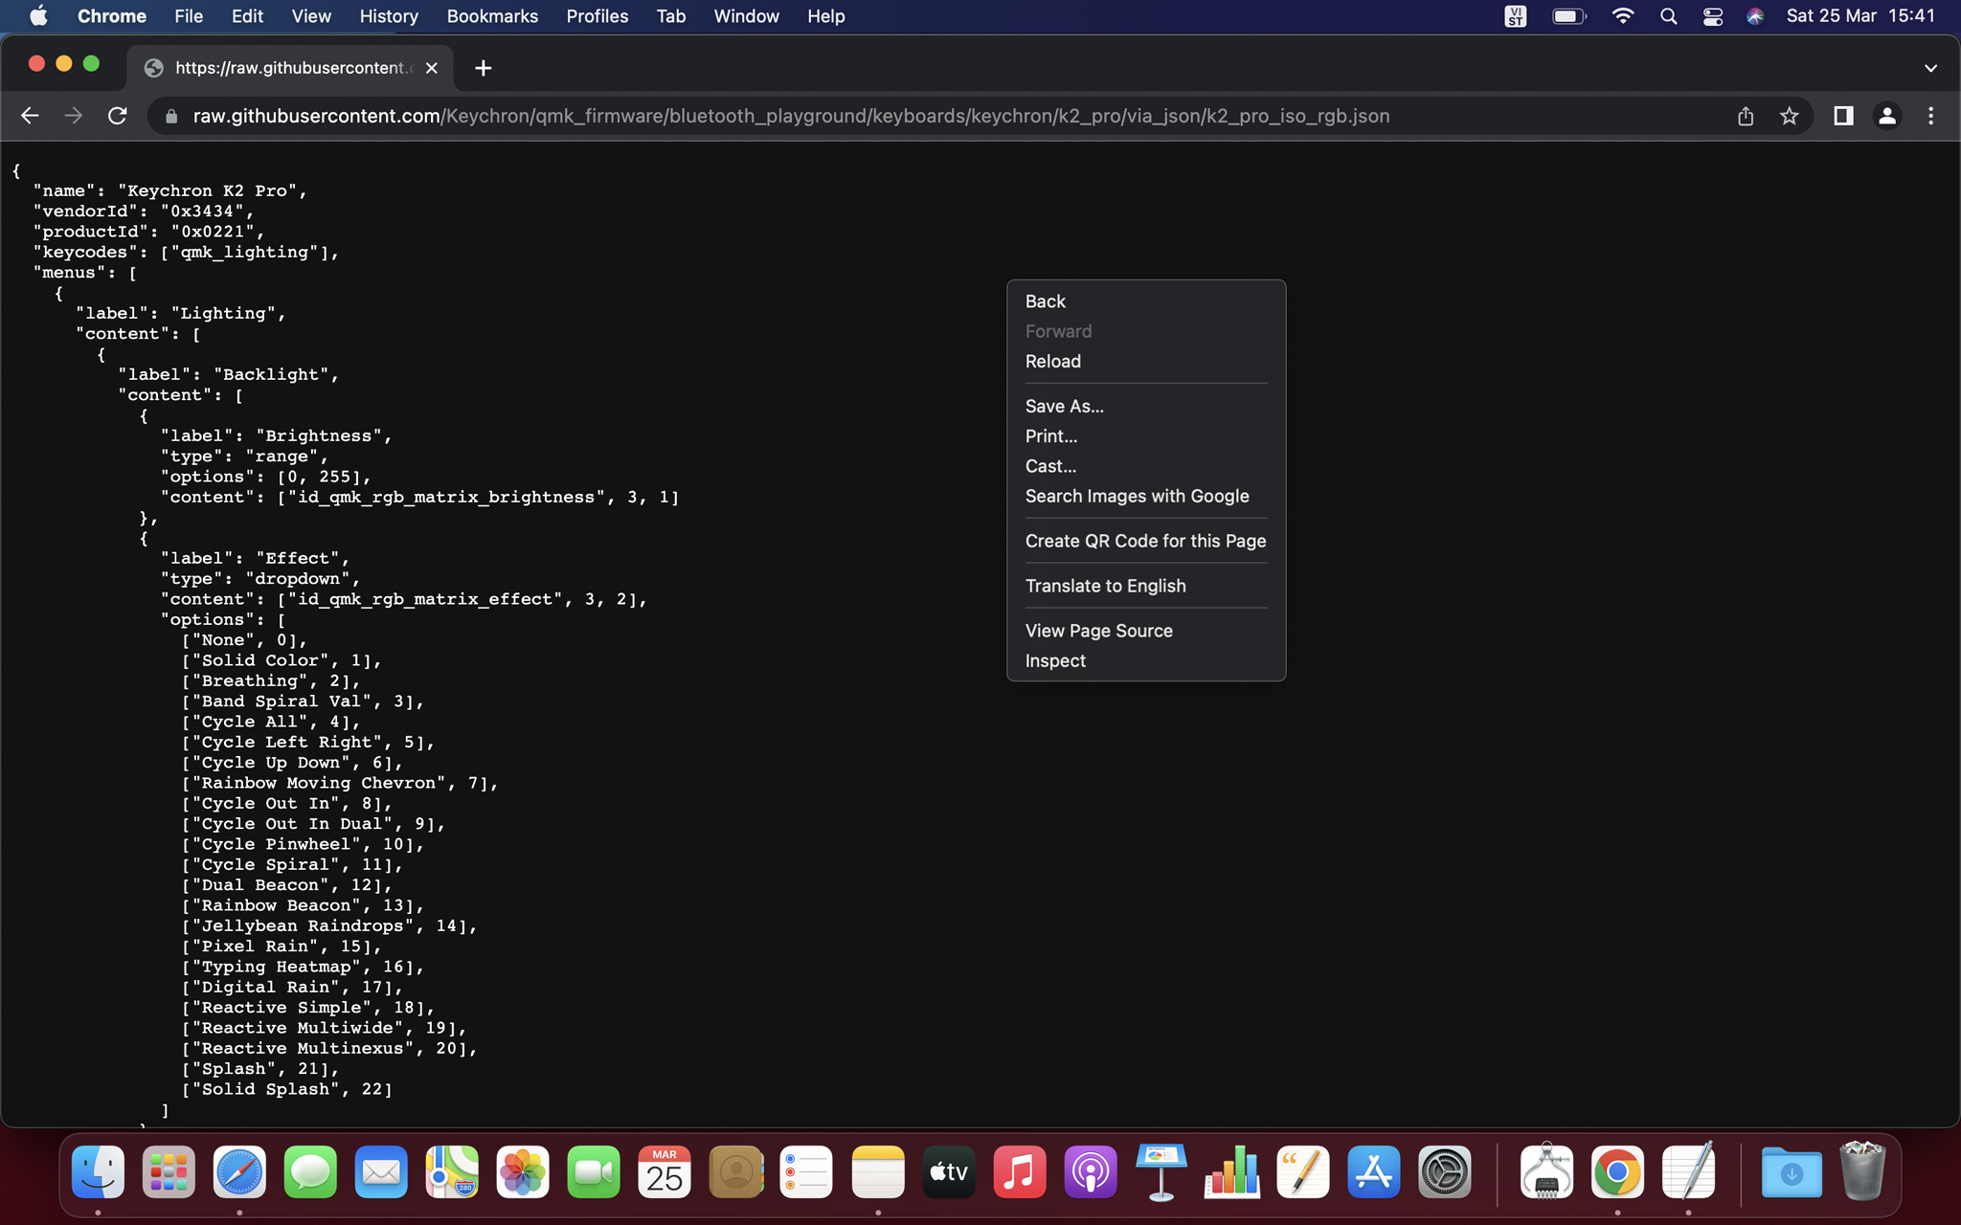Click Inspect in the context menu
This screenshot has height=1225, width=1961.
[x=1055, y=660]
